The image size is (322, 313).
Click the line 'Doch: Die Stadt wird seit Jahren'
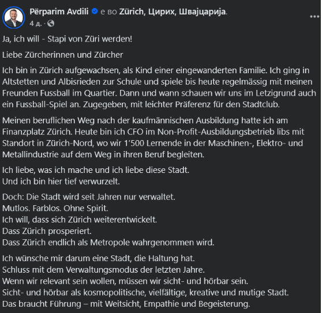pos(89,197)
